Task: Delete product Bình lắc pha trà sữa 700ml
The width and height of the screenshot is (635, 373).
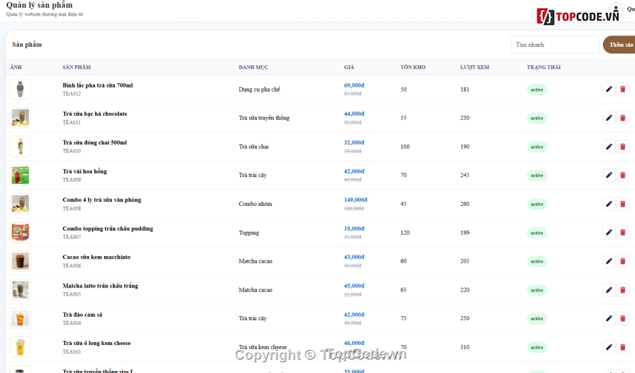Action: point(623,89)
